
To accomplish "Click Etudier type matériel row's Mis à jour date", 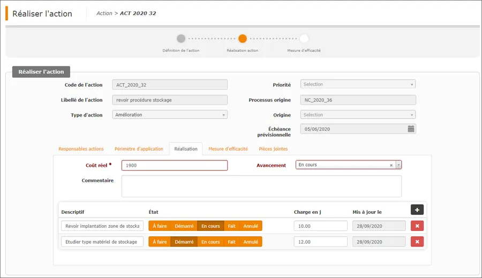I will click(x=379, y=242).
